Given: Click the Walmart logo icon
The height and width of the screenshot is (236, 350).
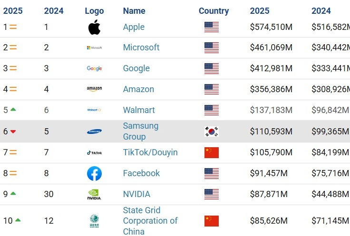Looking at the screenshot, I should [94, 110].
